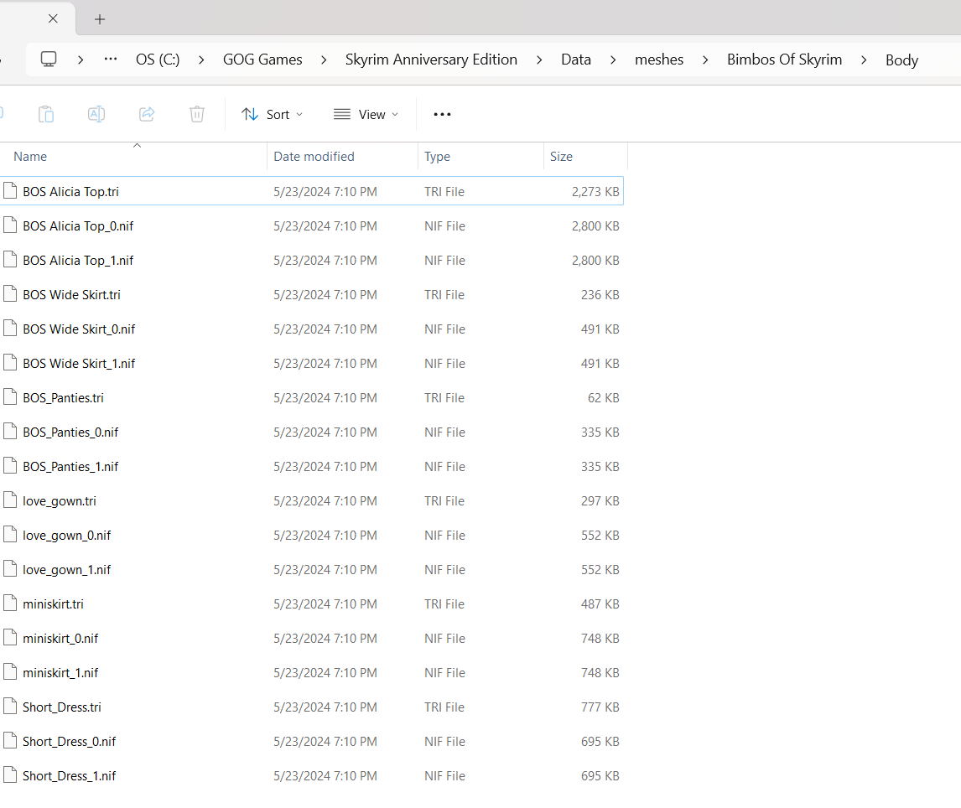Screen dimensions: 961x808
Task: Select file miniskirt_1.nif
Action: click(x=312, y=672)
